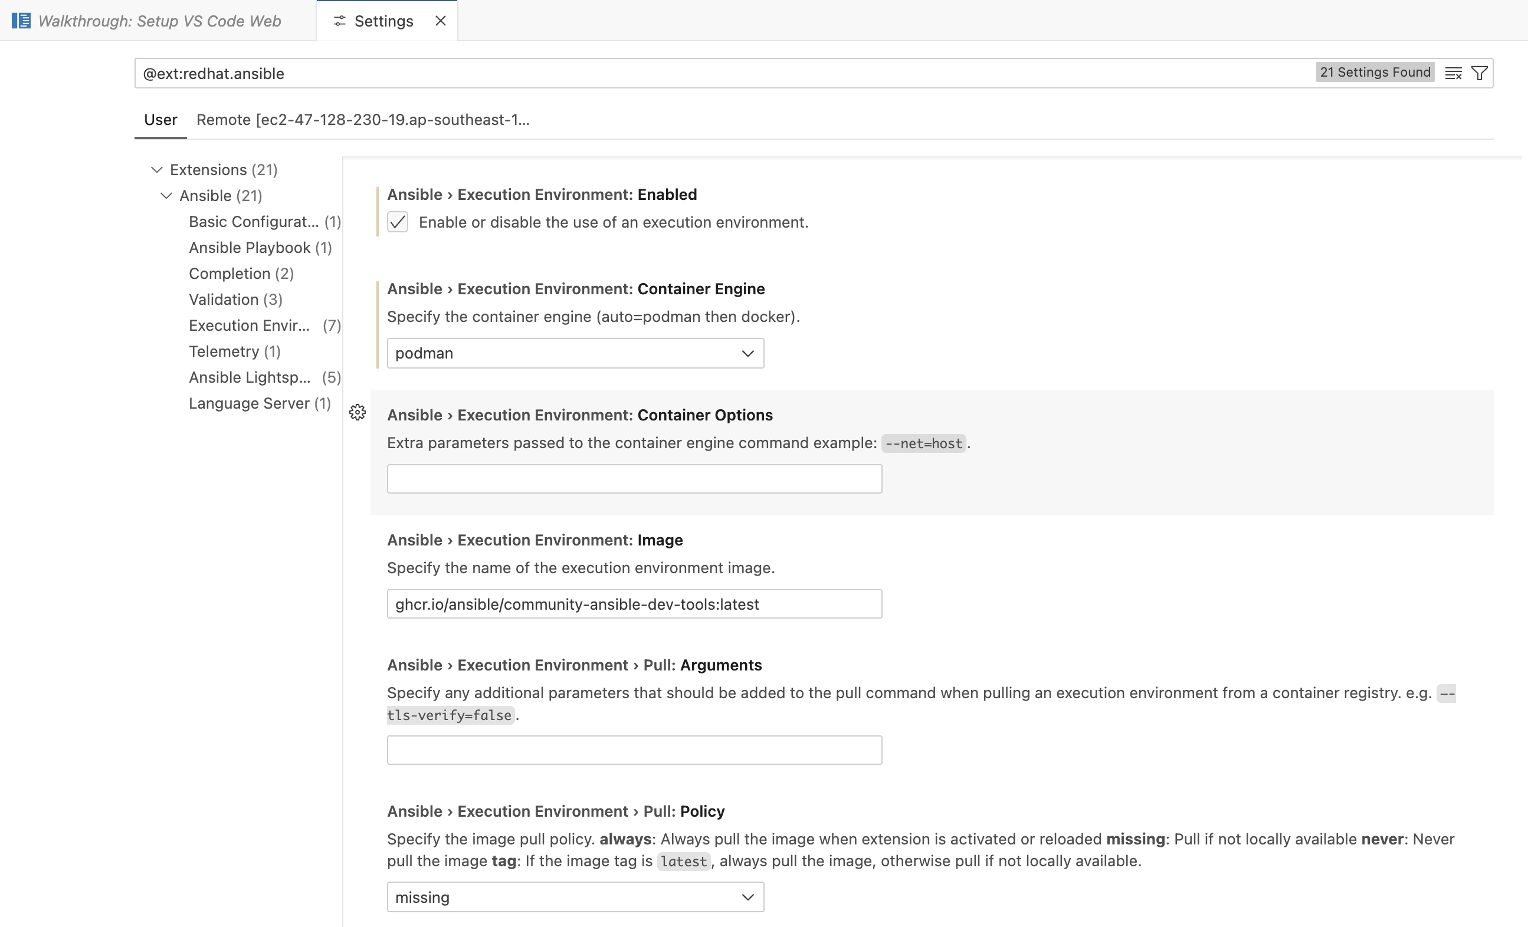
Task: Select the Settings editor tab
Action: click(387, 21)
